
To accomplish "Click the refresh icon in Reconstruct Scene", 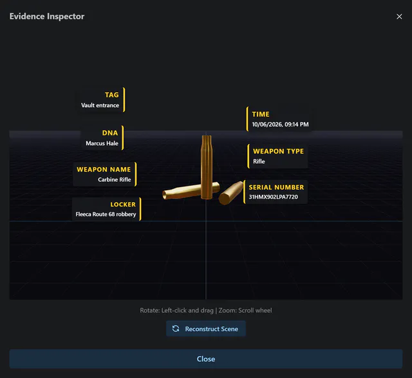I will (176, 328).
